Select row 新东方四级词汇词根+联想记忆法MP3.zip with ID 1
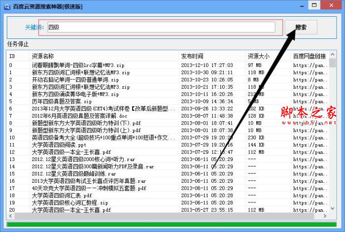Screen dimensions: 345x232 (x=168, y=72)
